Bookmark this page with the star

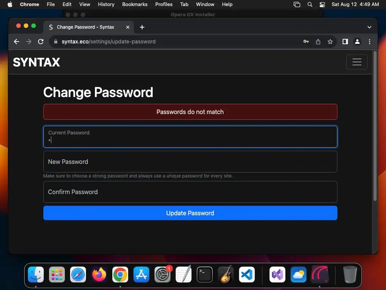tap(330, 42)
